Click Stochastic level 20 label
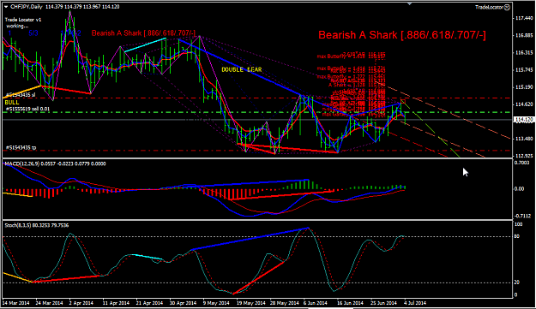536x309 pixels. point(517,282)
